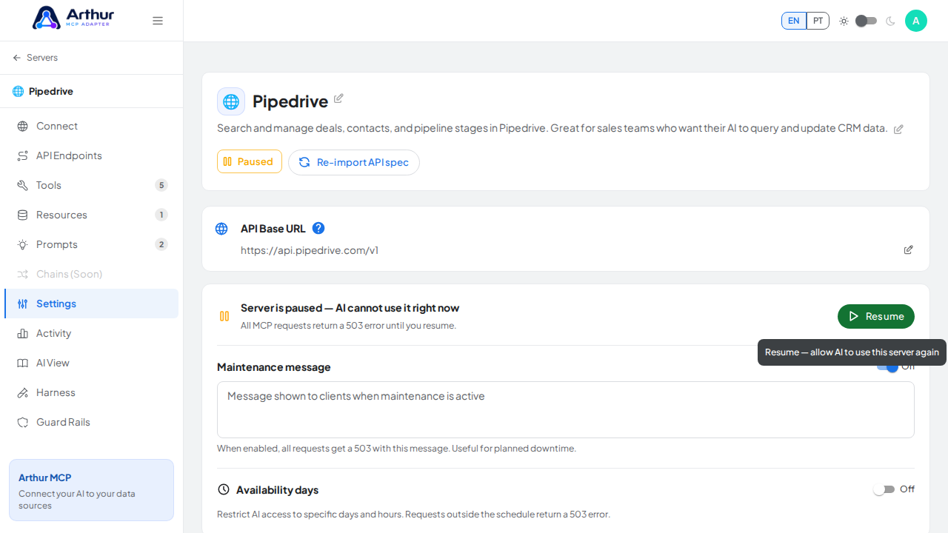948x533 pixels.
Task: Click the Arthur MCP Adapter logo
Action: (73, 18)
